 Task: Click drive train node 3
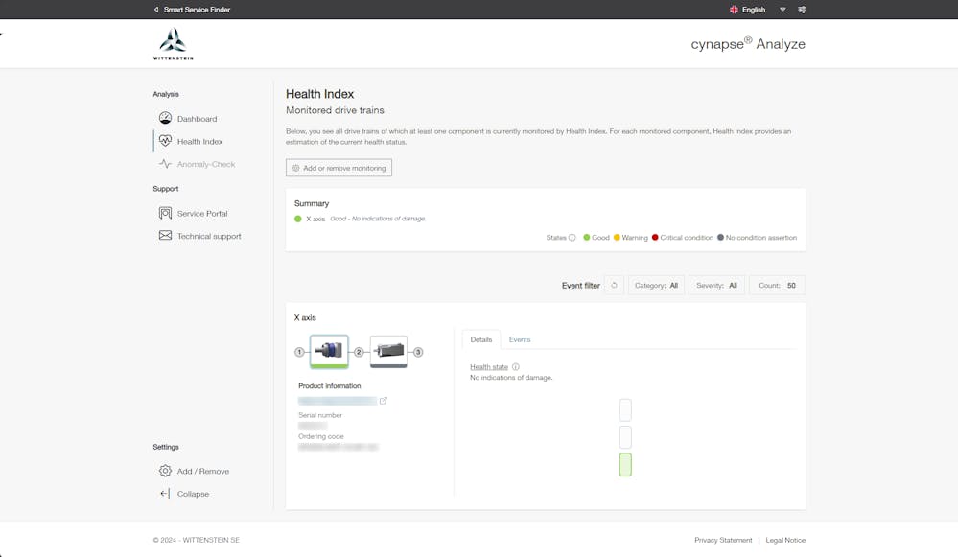418,352
